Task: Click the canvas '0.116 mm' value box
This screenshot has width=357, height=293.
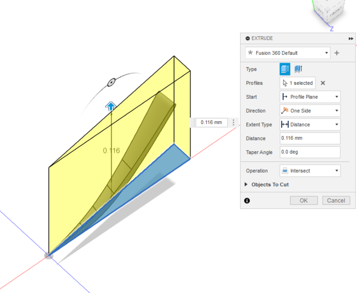Action: pyautogui.click(x=211, y=122)
